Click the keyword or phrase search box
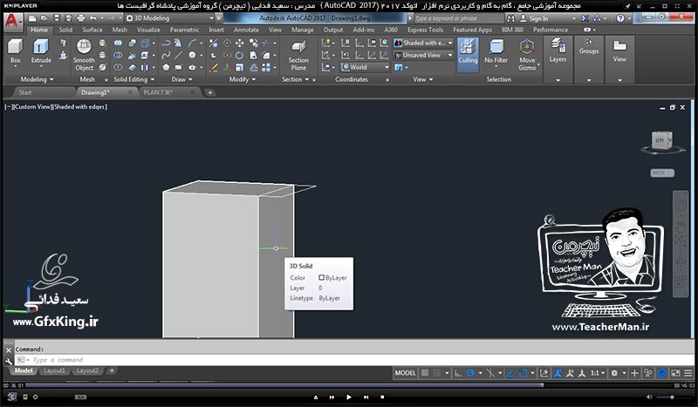 [x=459, y=18]
